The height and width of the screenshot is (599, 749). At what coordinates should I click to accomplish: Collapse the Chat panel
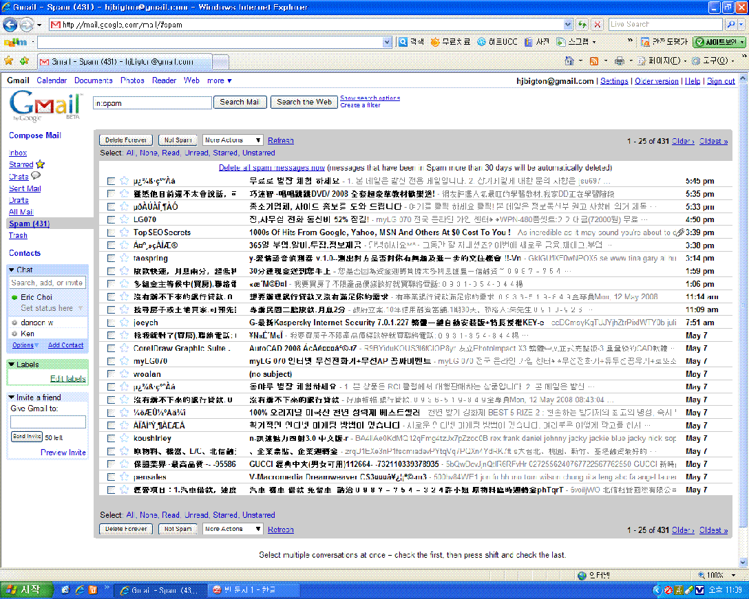(x=12, y=270)
